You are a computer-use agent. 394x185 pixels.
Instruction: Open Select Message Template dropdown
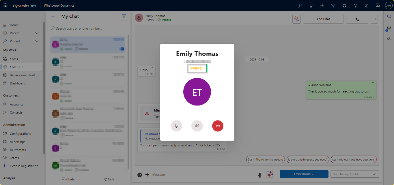point(355,174)
